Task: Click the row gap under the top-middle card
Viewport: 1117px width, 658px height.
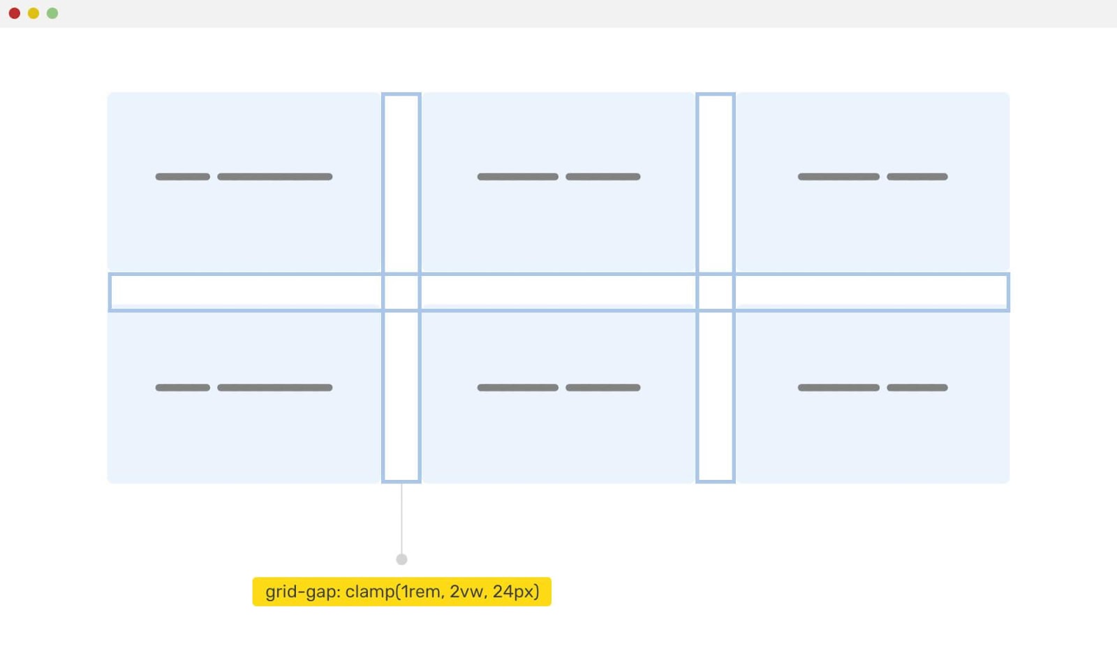Action: click(x=558, y=292)
